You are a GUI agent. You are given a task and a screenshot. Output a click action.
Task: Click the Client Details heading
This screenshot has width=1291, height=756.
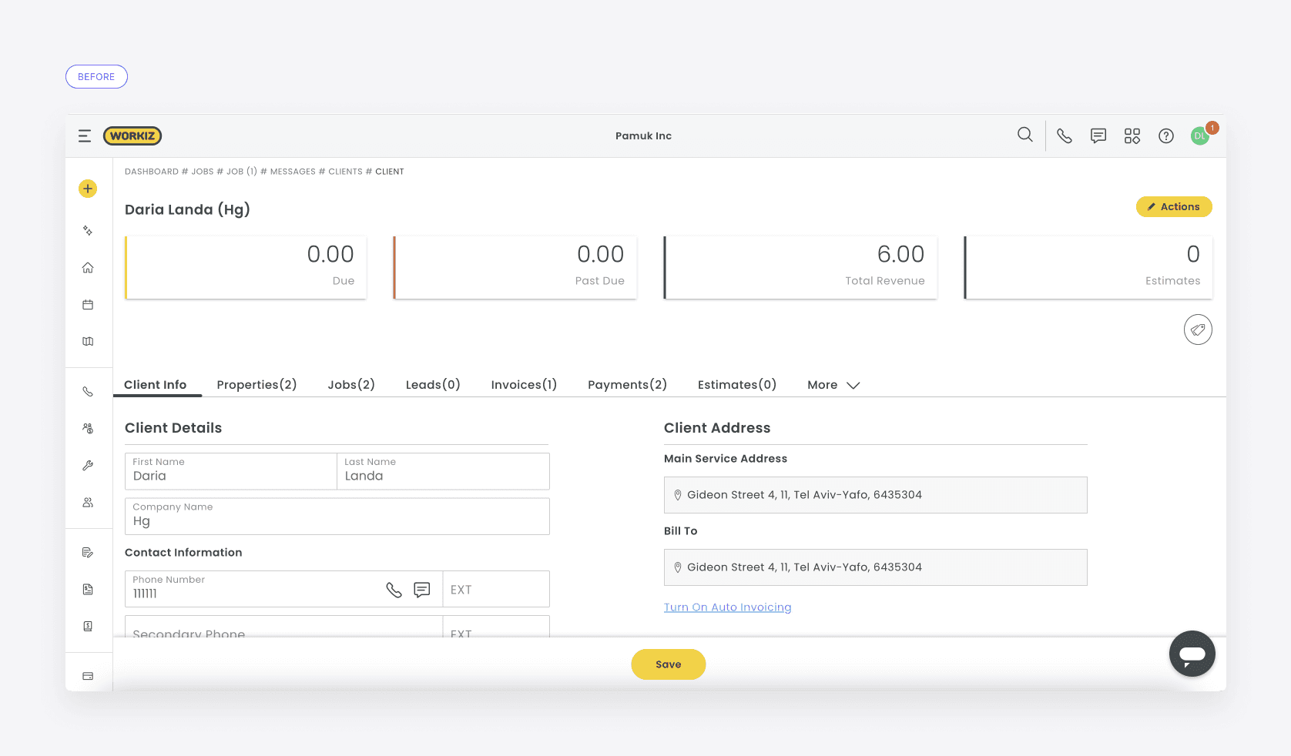point(173,428)
